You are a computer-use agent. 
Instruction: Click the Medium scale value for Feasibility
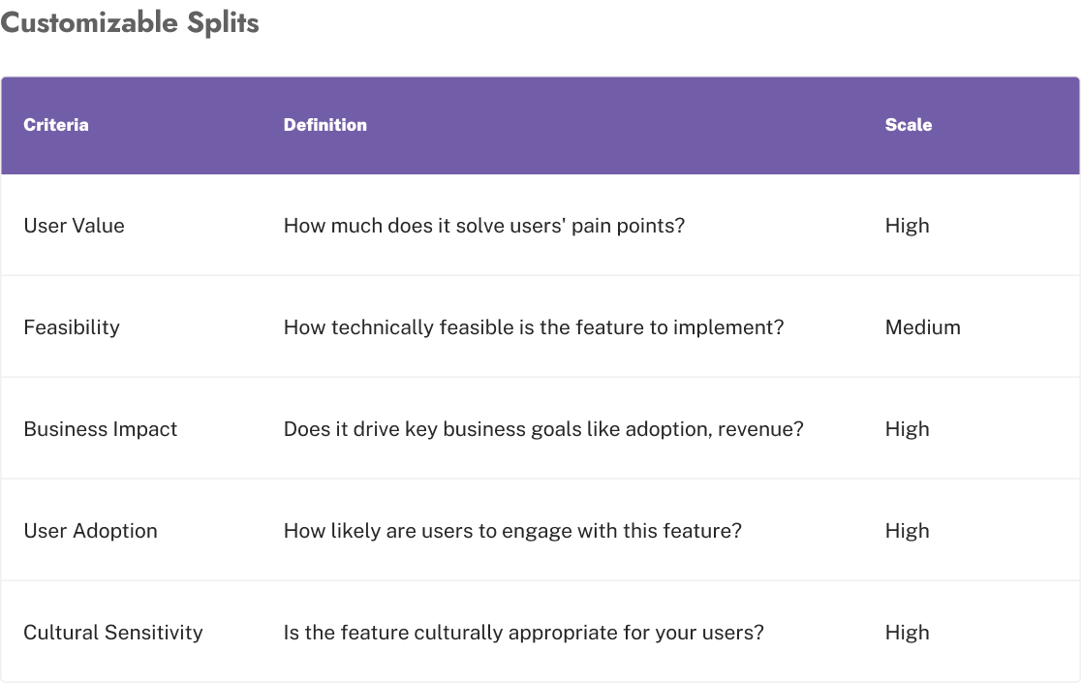pos(923,327)
